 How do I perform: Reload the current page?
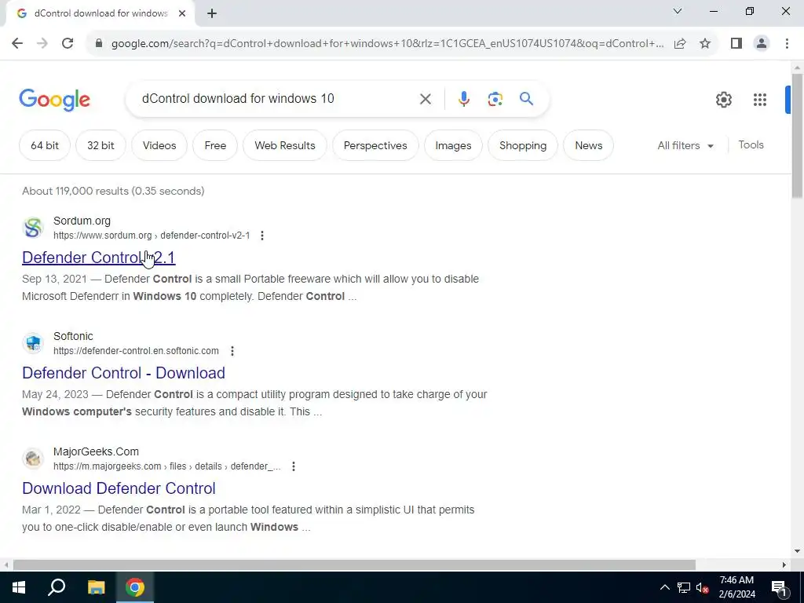[x=68, y=44]
